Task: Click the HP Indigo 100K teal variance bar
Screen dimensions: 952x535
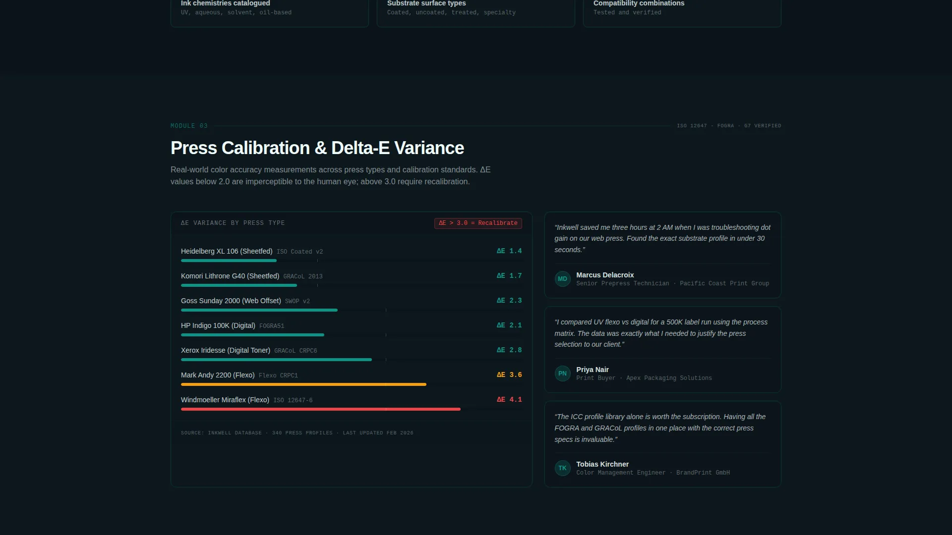Action: [x=252, y=335]
